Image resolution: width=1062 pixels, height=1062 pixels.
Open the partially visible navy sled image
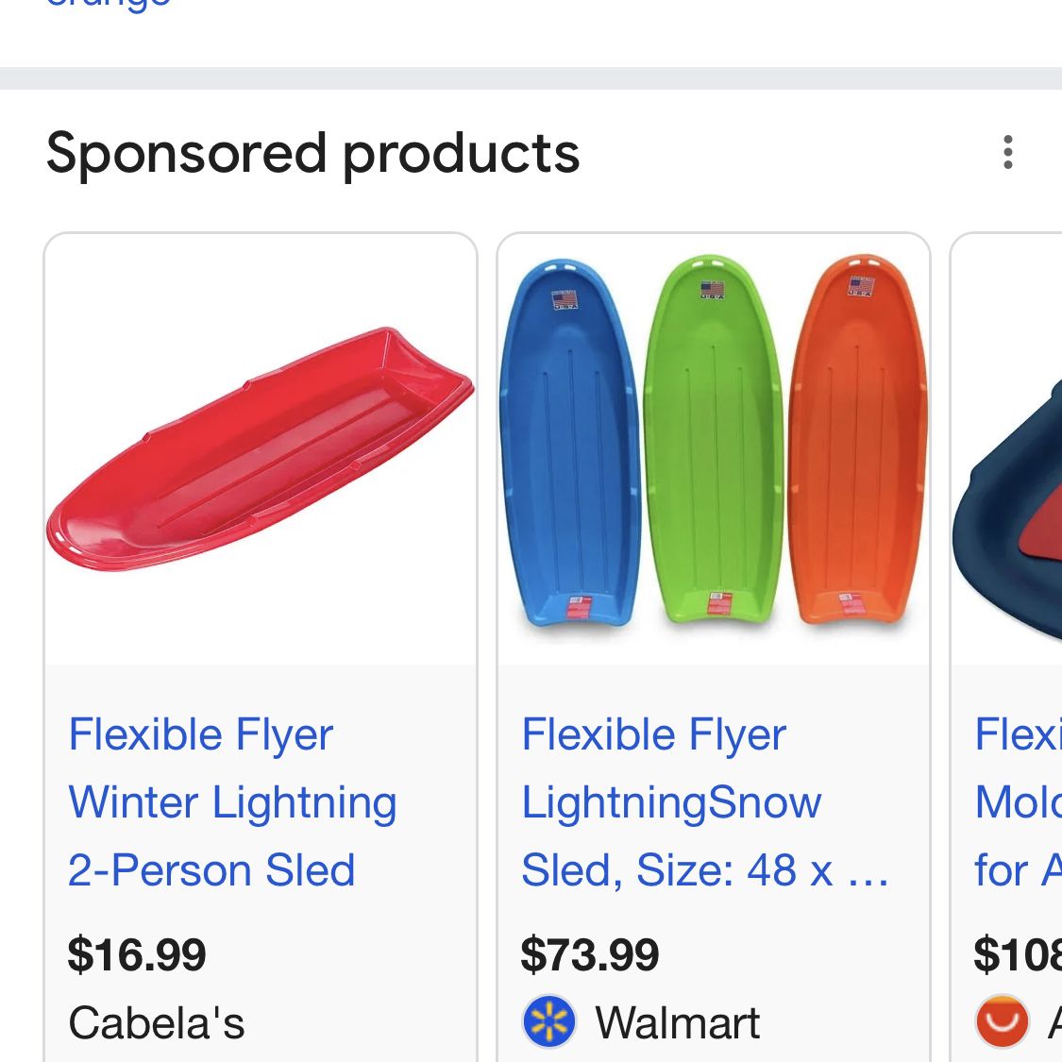(x=1010, y=510)
